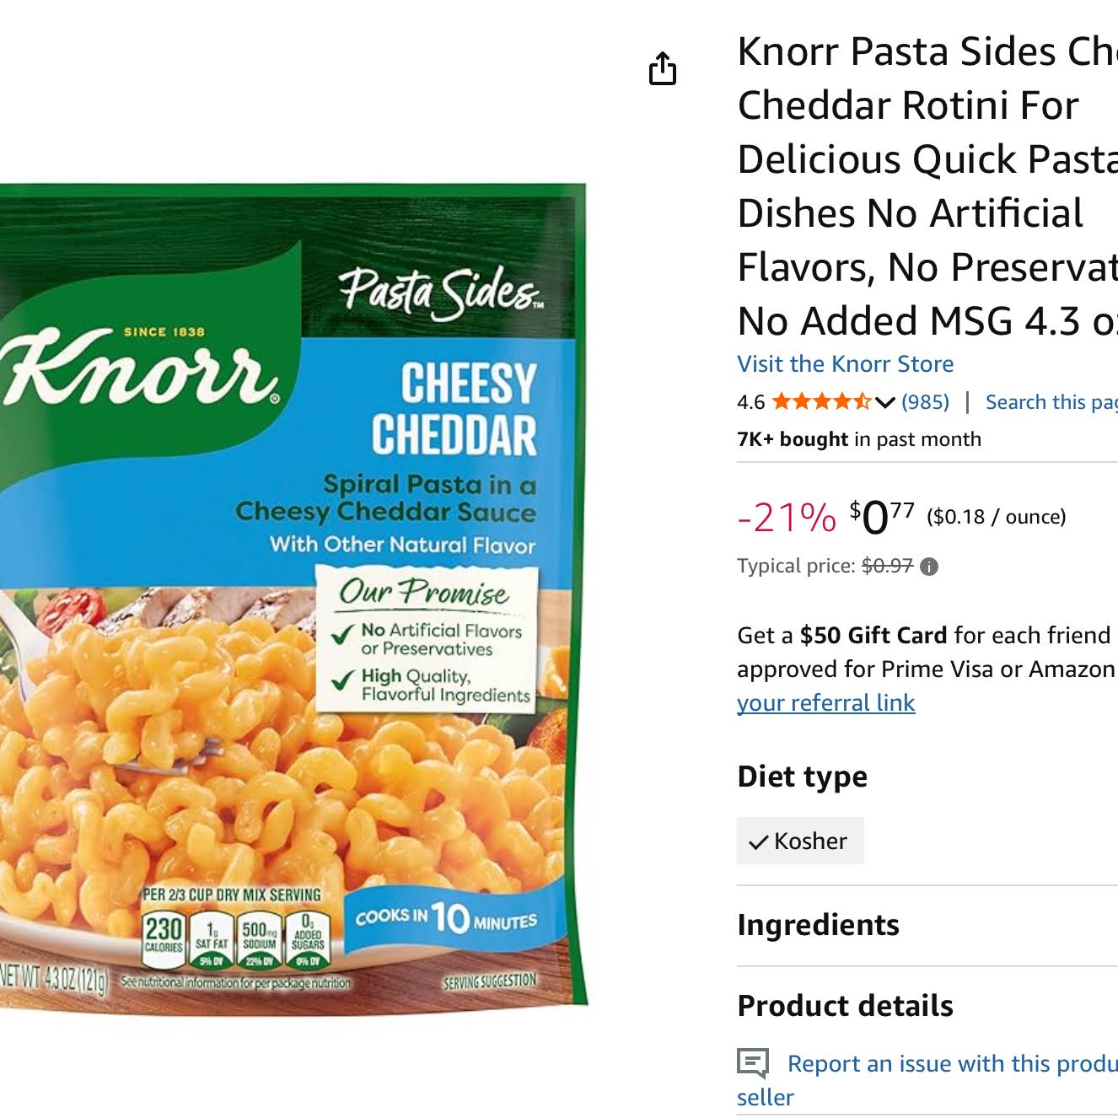Click Report an issue with this product
The image size is (1118, 1118).
pyautogui.click(x=952, y=1063)
